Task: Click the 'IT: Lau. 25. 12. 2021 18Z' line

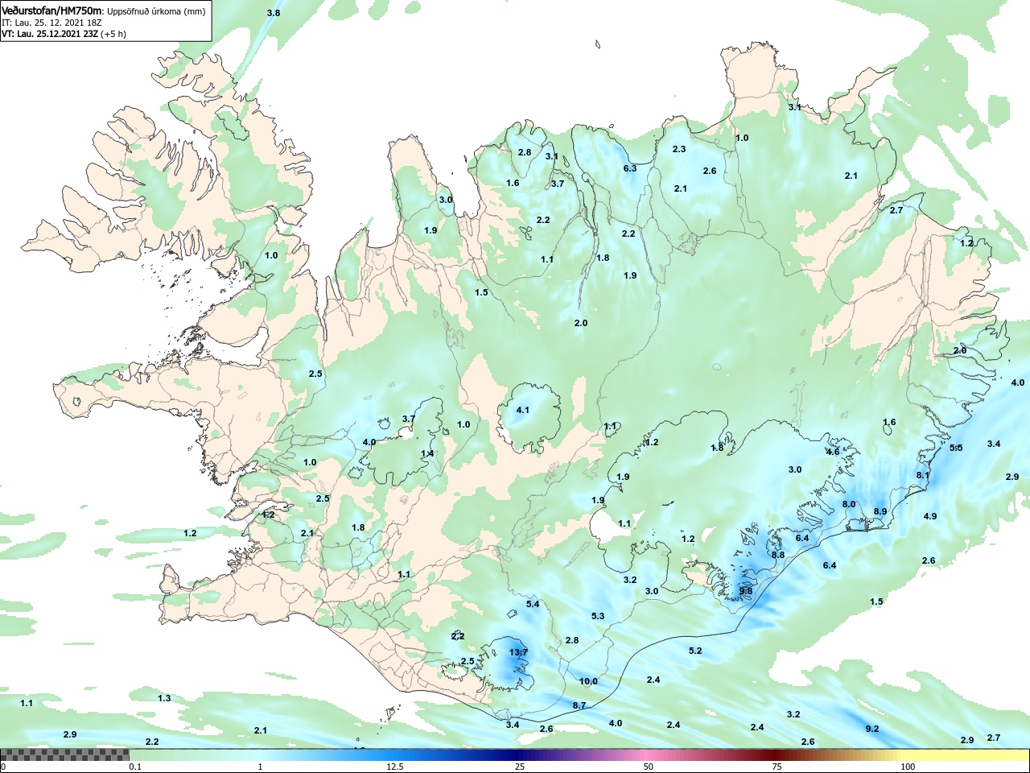Action: click(x=52, y=23)
